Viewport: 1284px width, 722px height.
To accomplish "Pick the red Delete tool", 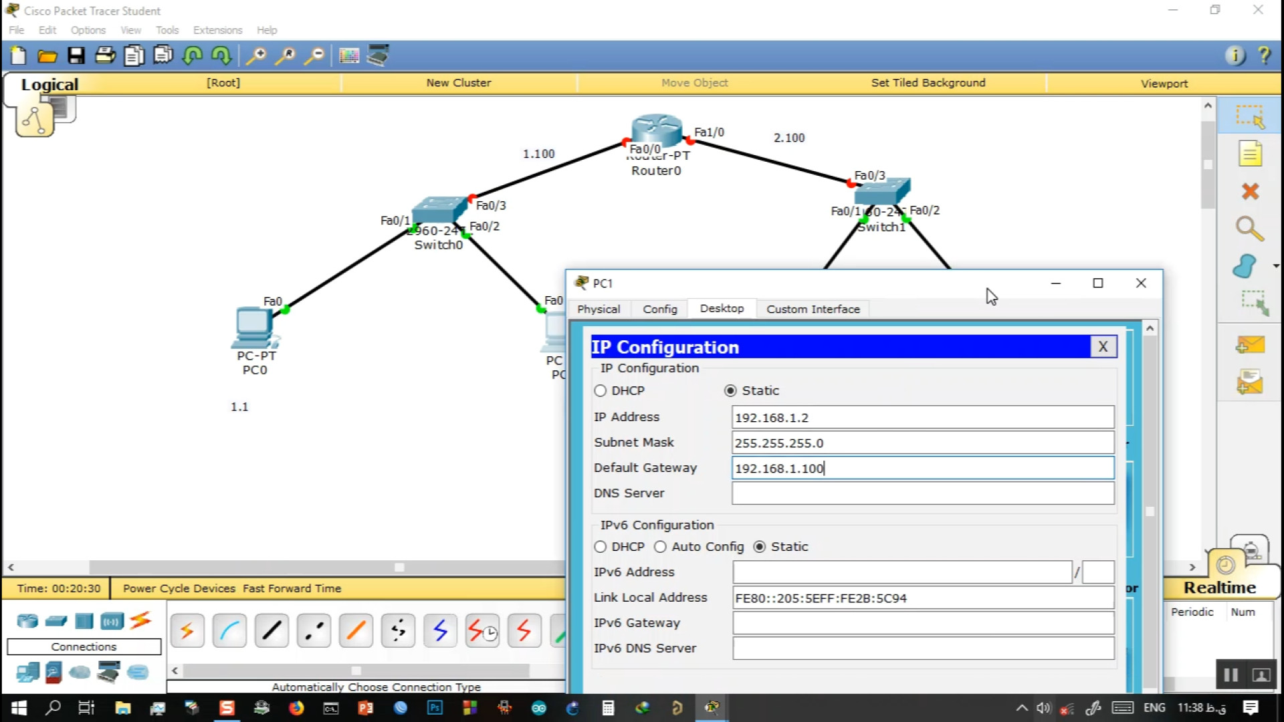I will (x=1250, y=191).
